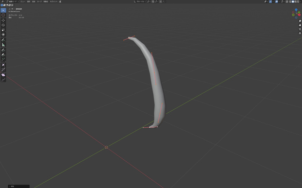Switch perspective/orthographic projection icon
Screen dimensions: 302x188
(x=300, y=33)
